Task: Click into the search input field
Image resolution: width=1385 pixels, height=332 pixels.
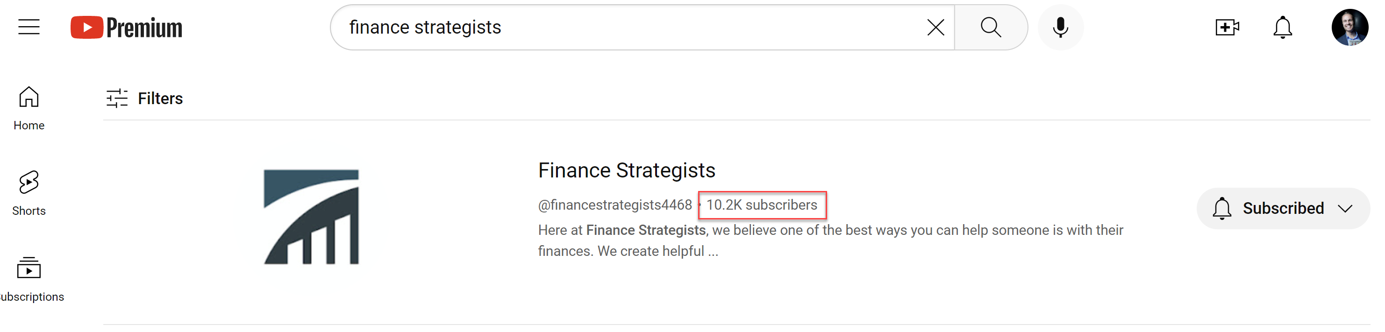Action: pyautogui.click(x=629, y=28)
